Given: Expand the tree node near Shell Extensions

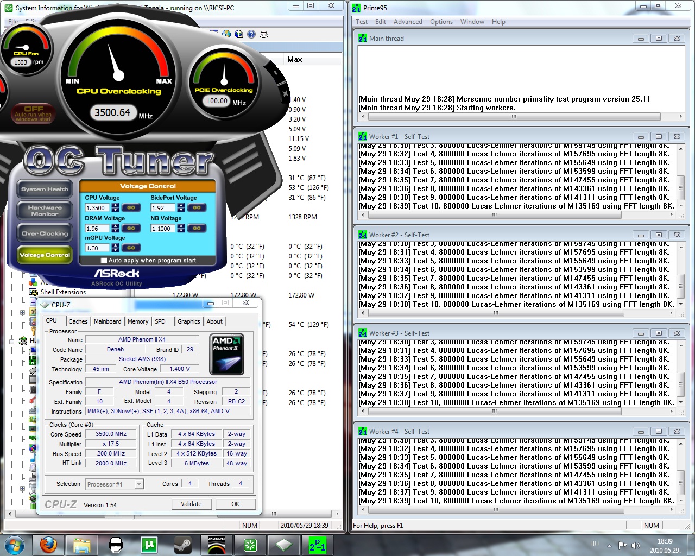Looking at the screenshot, I should [22, 312].
